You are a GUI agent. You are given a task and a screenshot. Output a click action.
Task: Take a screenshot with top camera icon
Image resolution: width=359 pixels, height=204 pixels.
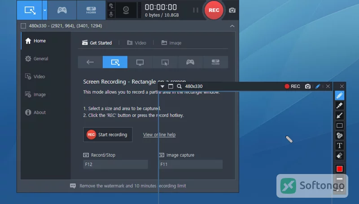(232, 10)
